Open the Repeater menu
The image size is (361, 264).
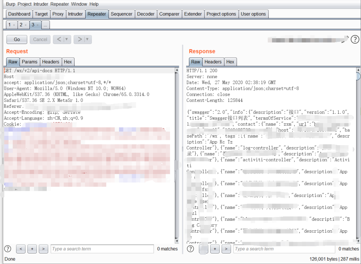point(59,4)
